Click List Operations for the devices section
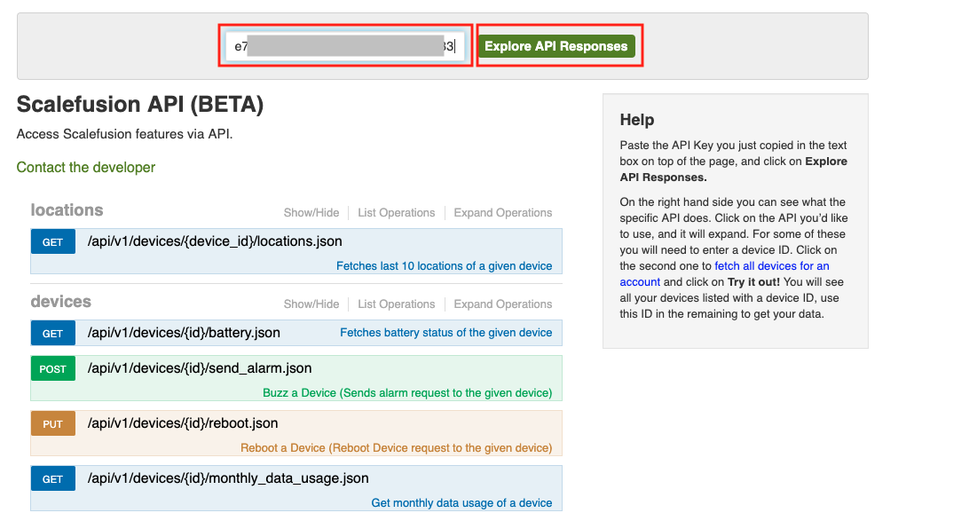977x513 pixels. pos(397,304)
